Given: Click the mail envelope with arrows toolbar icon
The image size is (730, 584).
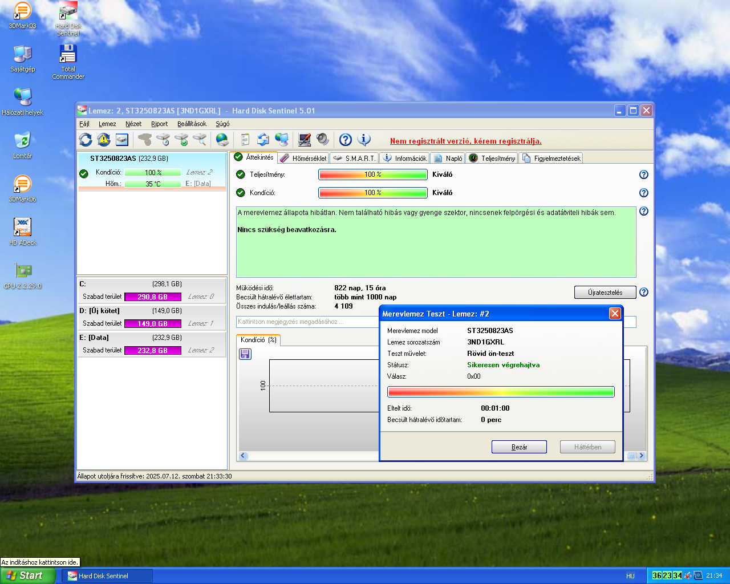Looking at the screenshot, I should [263, 139].
